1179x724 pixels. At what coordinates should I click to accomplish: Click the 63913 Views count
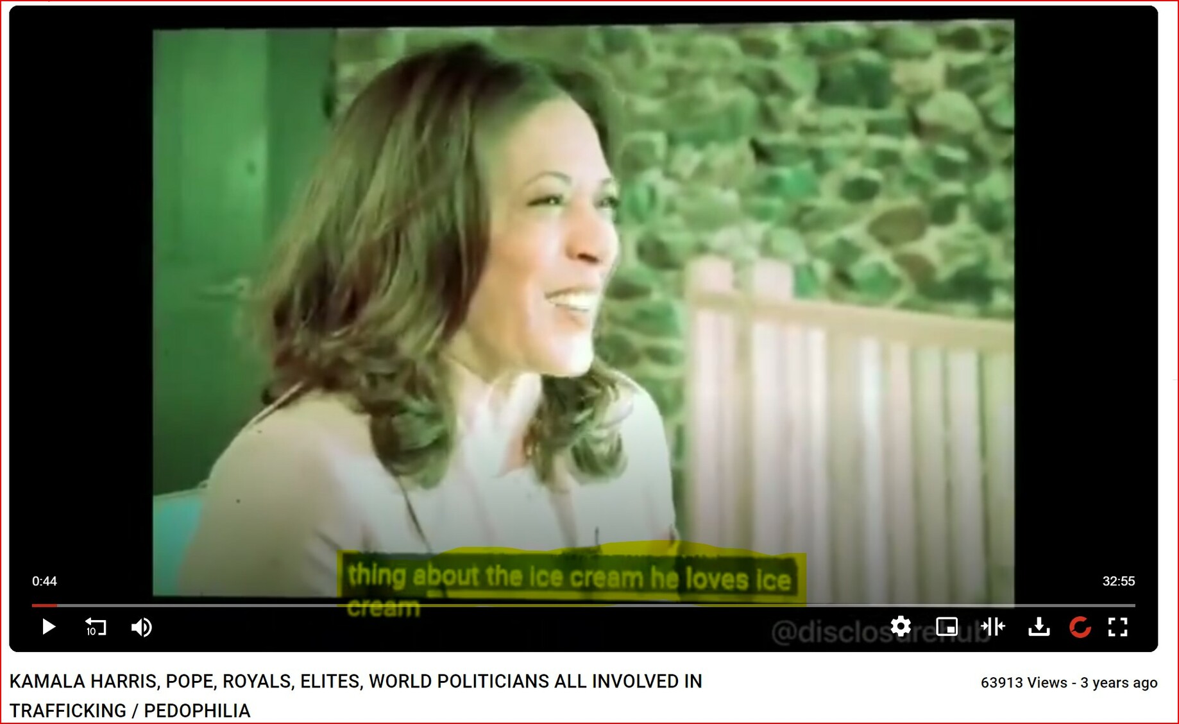[x=1024, y=682]
